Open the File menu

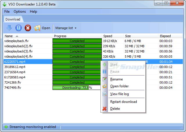pos(7,12)
